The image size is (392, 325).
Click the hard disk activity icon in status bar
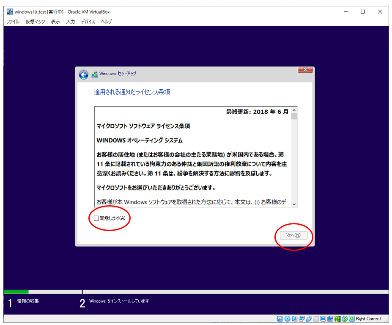(280, 319)
